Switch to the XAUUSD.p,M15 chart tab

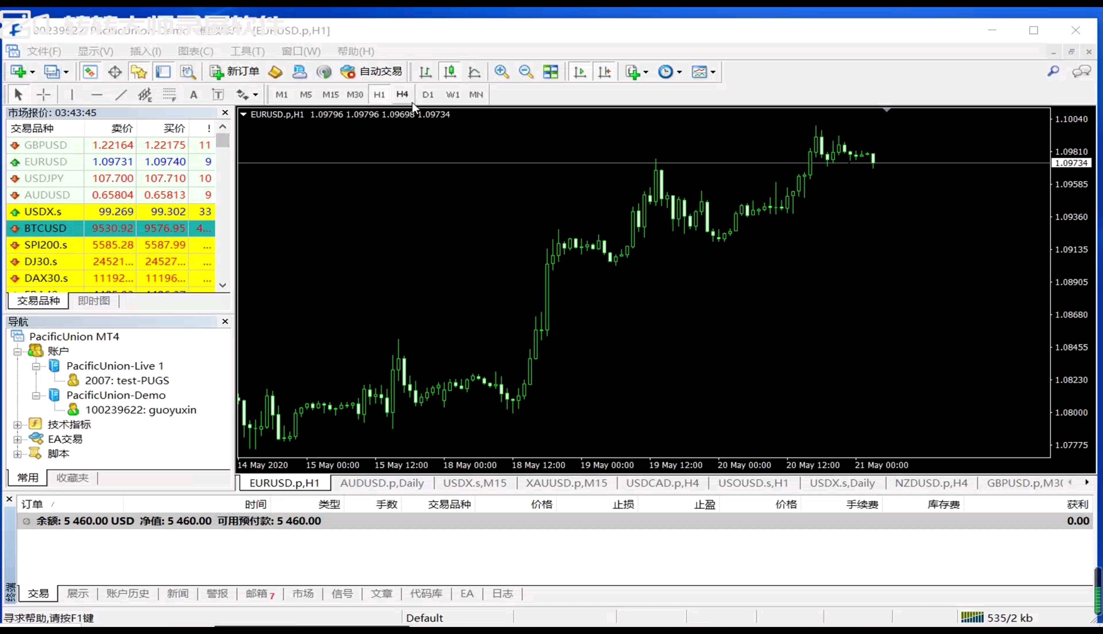click(566, 483)
